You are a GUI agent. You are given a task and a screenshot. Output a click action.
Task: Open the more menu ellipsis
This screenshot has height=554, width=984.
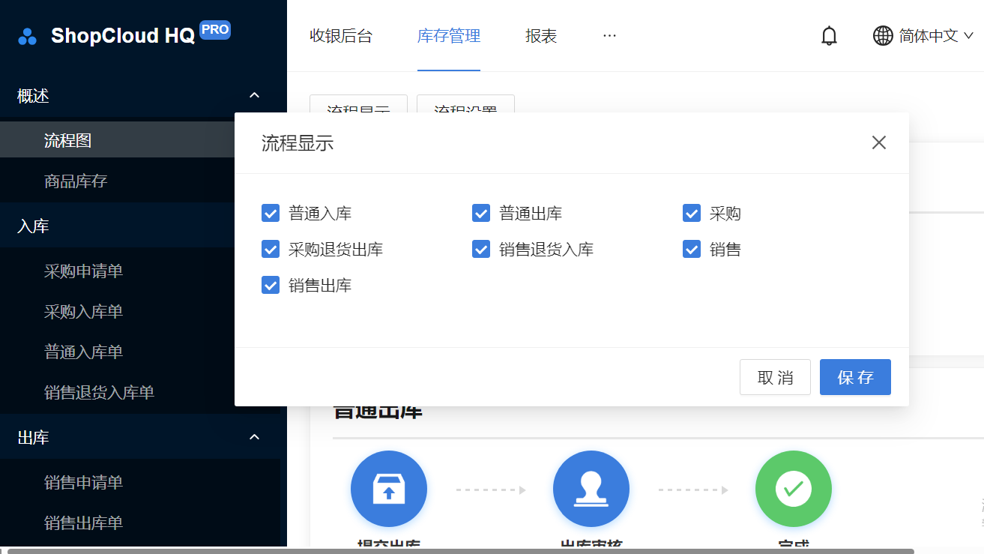(x=609, y=36)
